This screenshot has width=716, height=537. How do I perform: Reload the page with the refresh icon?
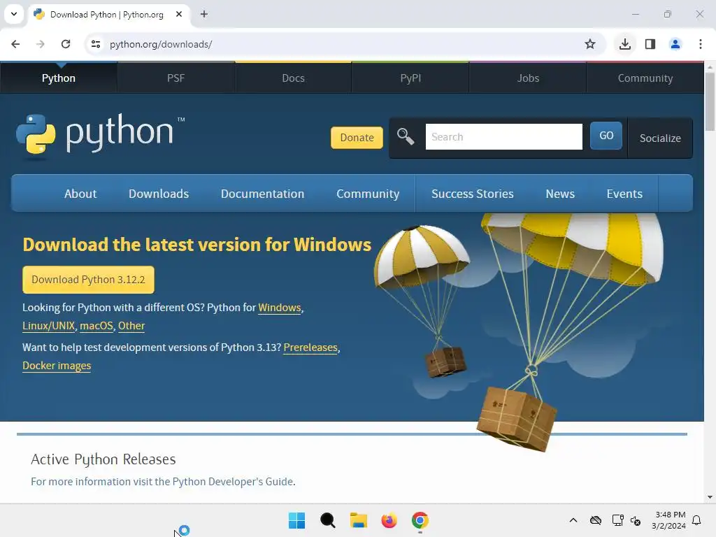66,44
